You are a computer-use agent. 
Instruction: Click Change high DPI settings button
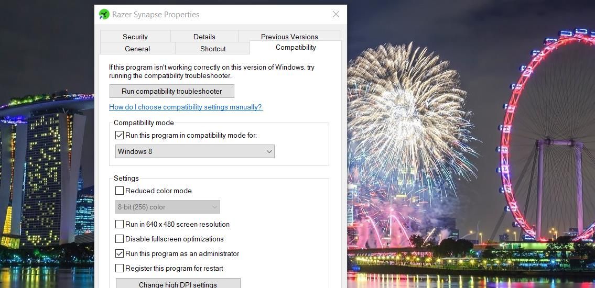pos(178,284)
